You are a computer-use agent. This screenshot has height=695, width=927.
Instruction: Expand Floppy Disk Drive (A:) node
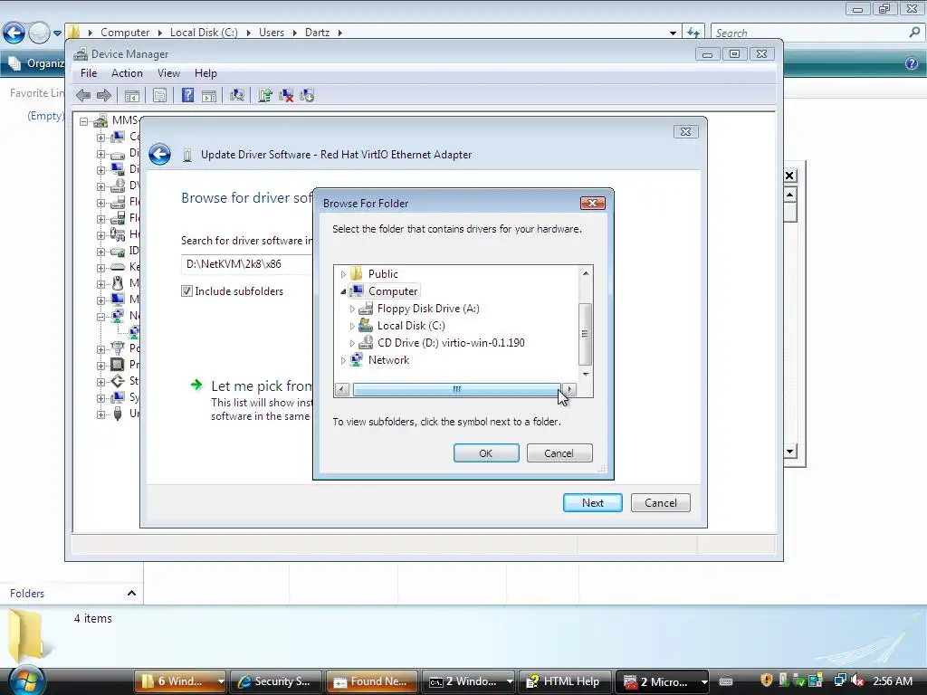pyautogui.click(x=352, y=309)
